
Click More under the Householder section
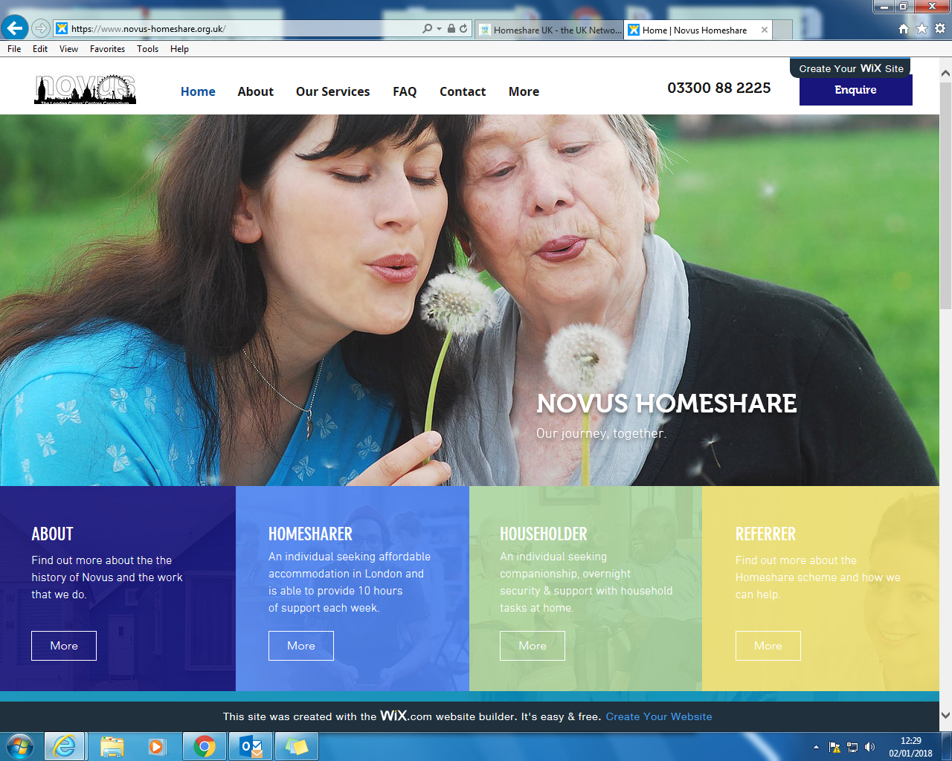532,646
